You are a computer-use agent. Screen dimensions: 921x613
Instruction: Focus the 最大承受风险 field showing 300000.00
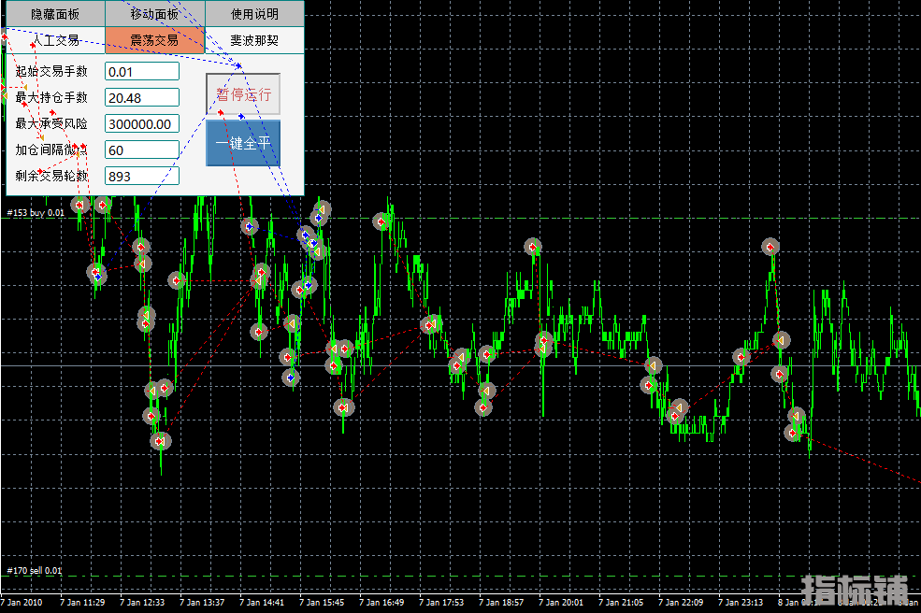(142, 124)
